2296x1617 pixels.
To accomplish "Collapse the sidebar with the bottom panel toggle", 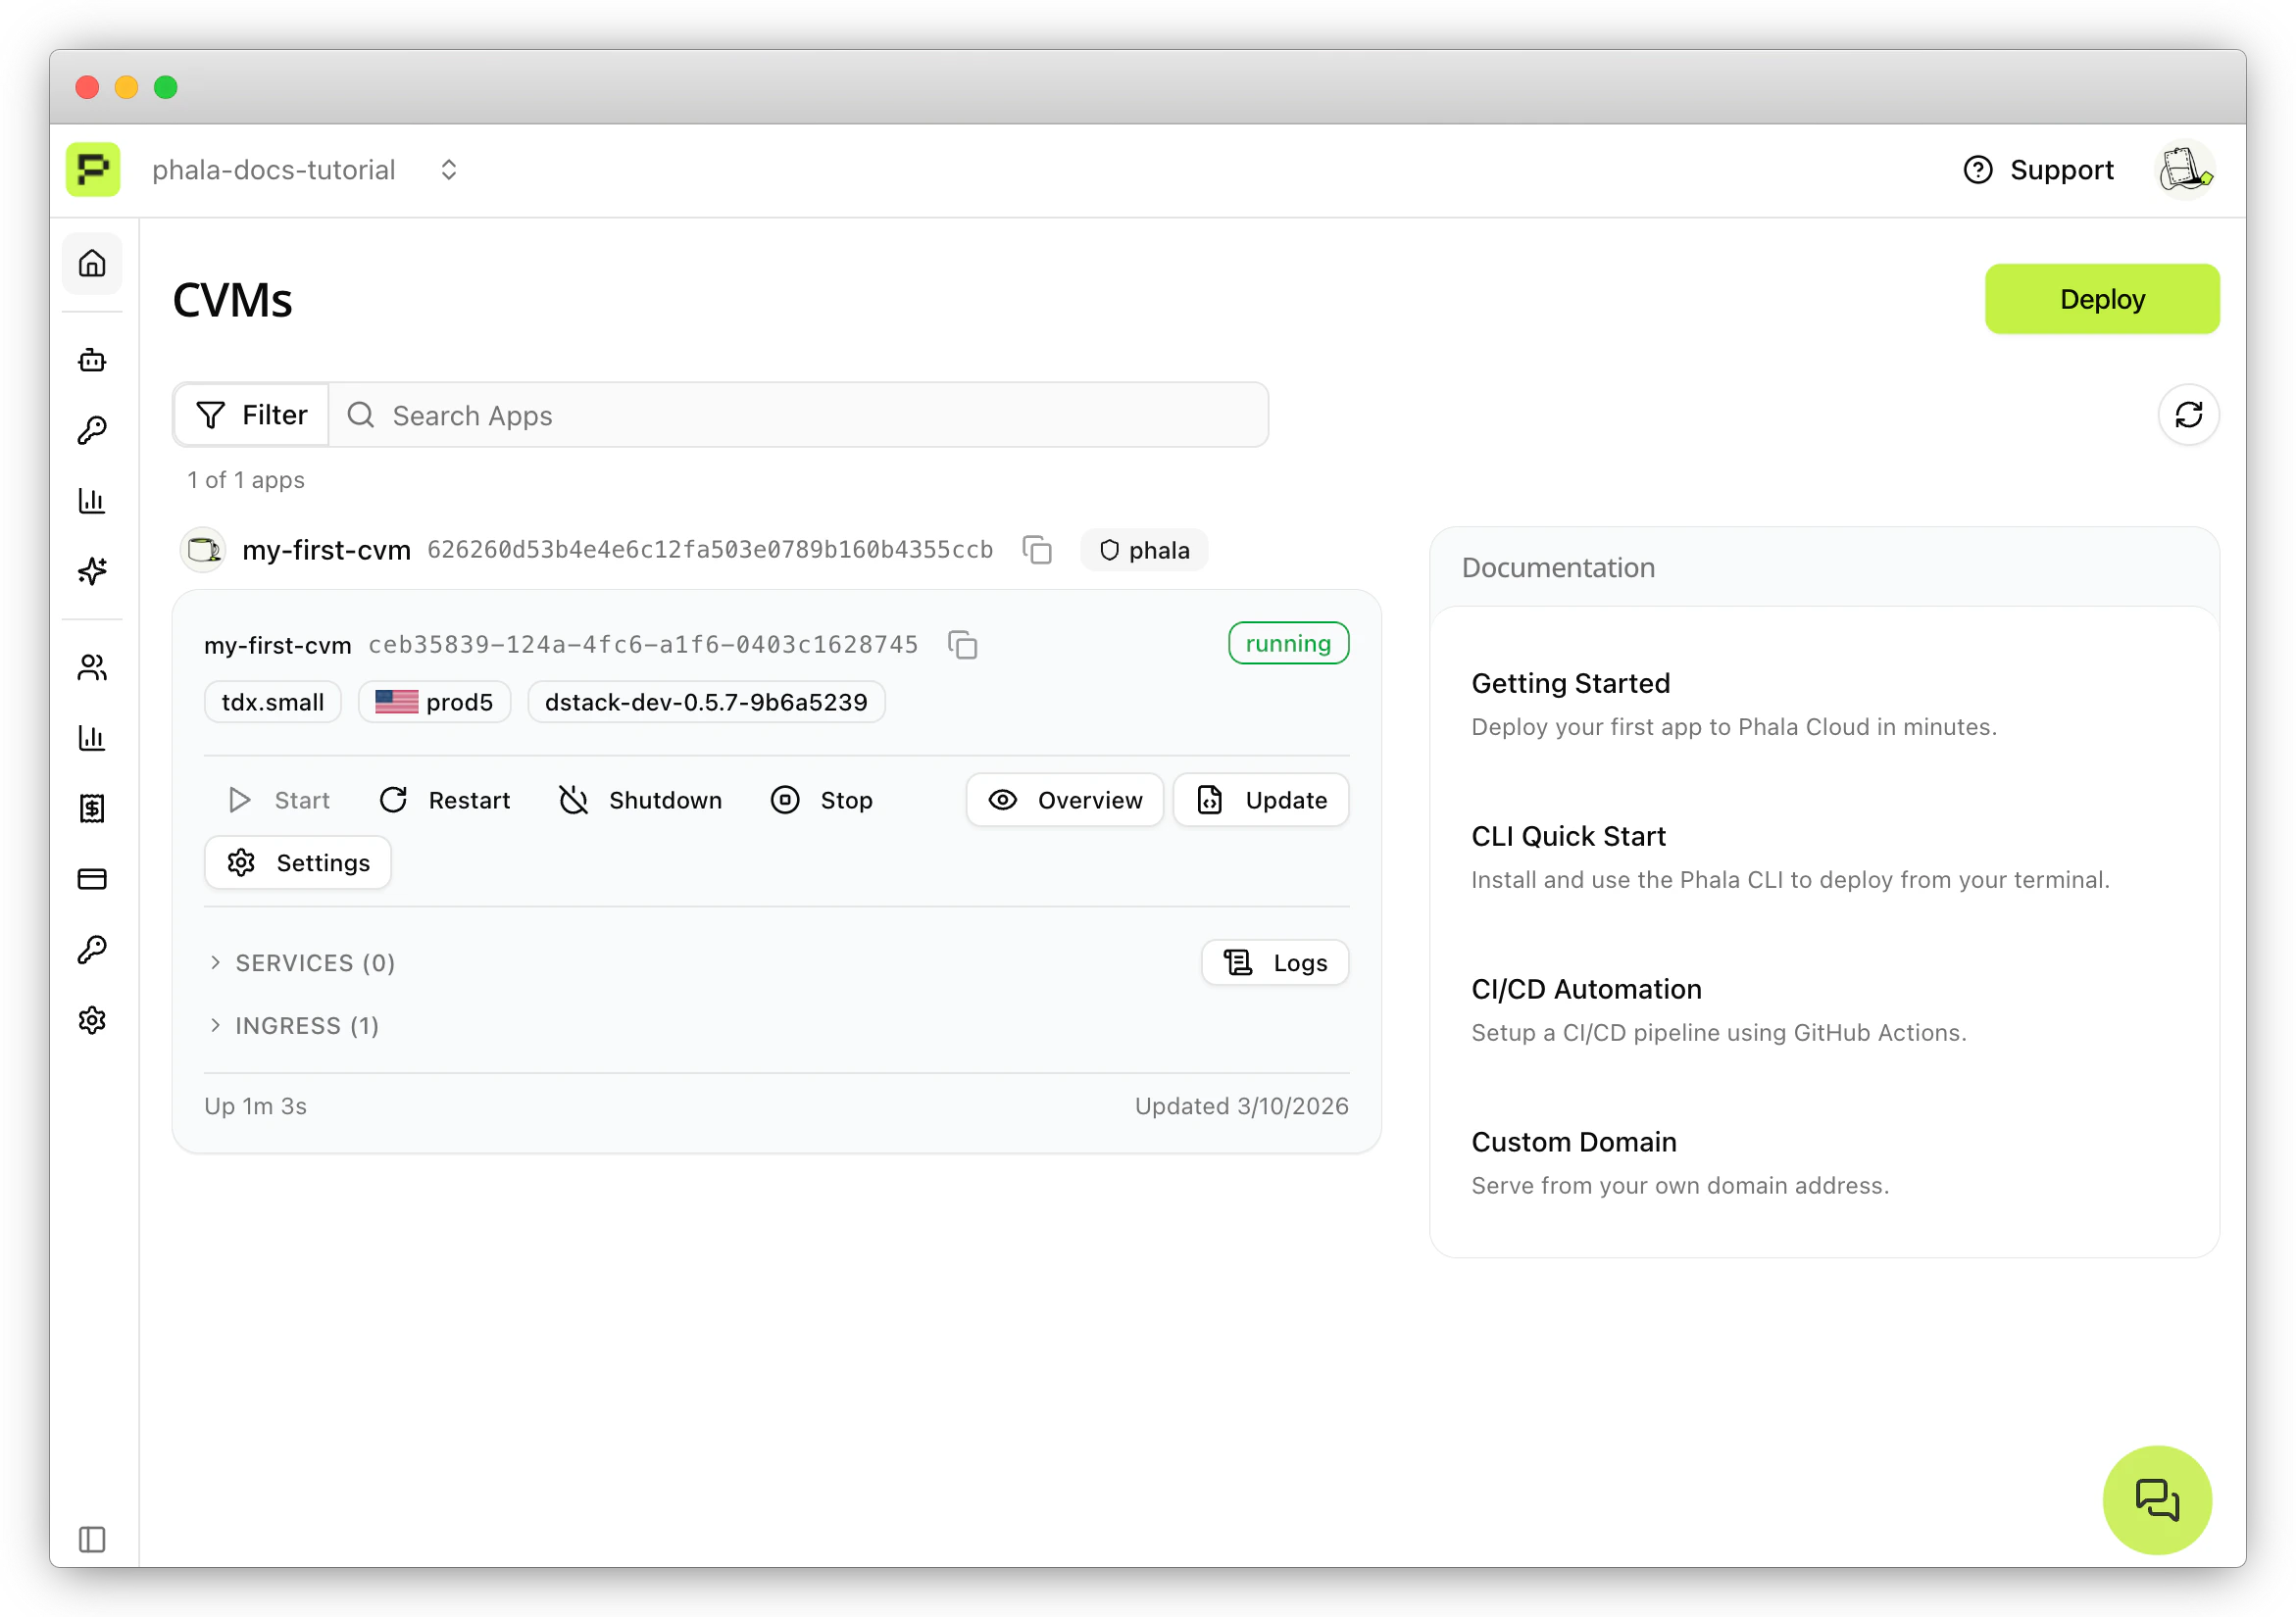I will click(92, 1539).
